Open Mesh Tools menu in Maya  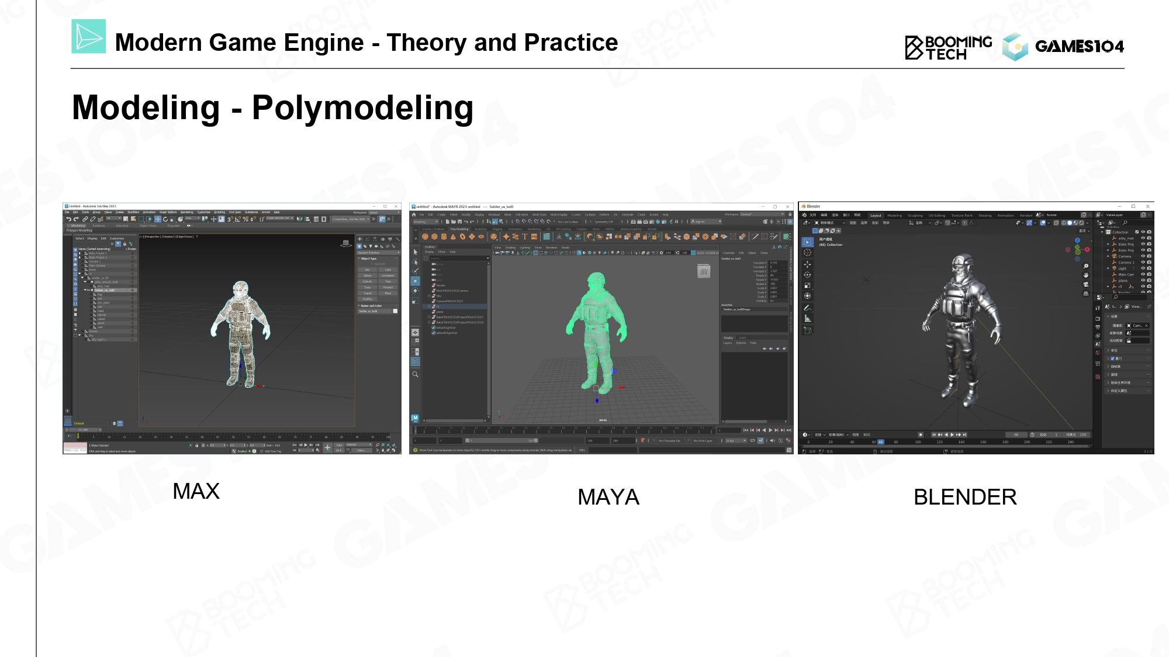point(539,214)
